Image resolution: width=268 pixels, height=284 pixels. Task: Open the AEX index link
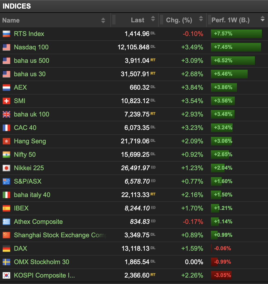pos(20,88)
